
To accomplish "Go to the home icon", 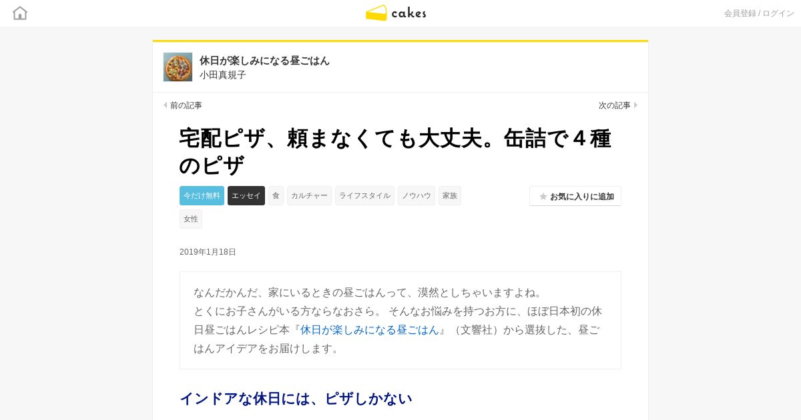I will click(x=20, y=13).
